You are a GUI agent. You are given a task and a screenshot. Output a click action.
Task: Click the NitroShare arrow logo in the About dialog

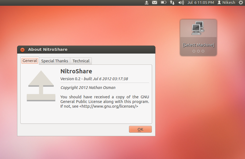[x=41, y=86]
